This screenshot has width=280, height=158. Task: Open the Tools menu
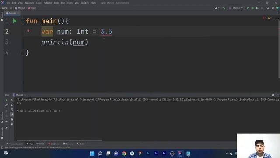click(70, 3)
